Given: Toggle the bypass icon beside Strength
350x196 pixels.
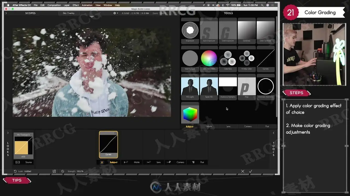Looking at the screenshot, I should coord(63,171).
